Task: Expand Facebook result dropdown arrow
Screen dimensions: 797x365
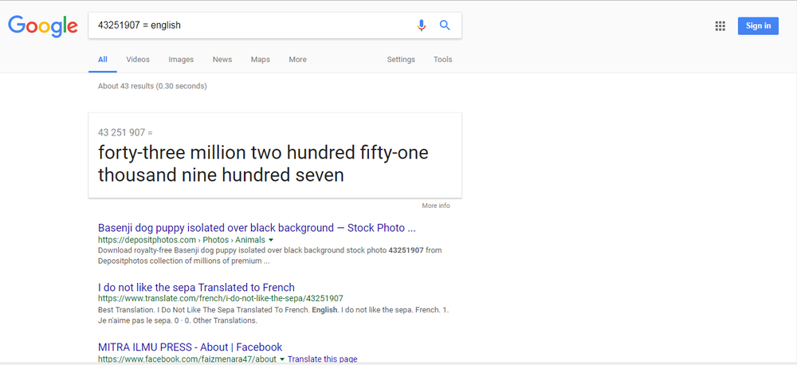Action: (282, 359)
